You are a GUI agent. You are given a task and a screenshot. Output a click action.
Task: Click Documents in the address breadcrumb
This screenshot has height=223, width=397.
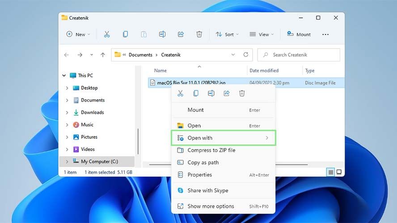[140, 55]
